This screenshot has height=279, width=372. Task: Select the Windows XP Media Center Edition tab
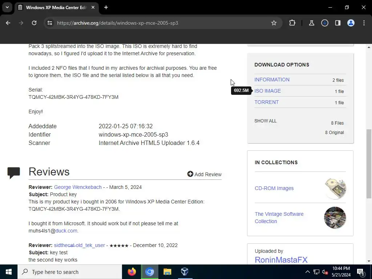point(56,7)
